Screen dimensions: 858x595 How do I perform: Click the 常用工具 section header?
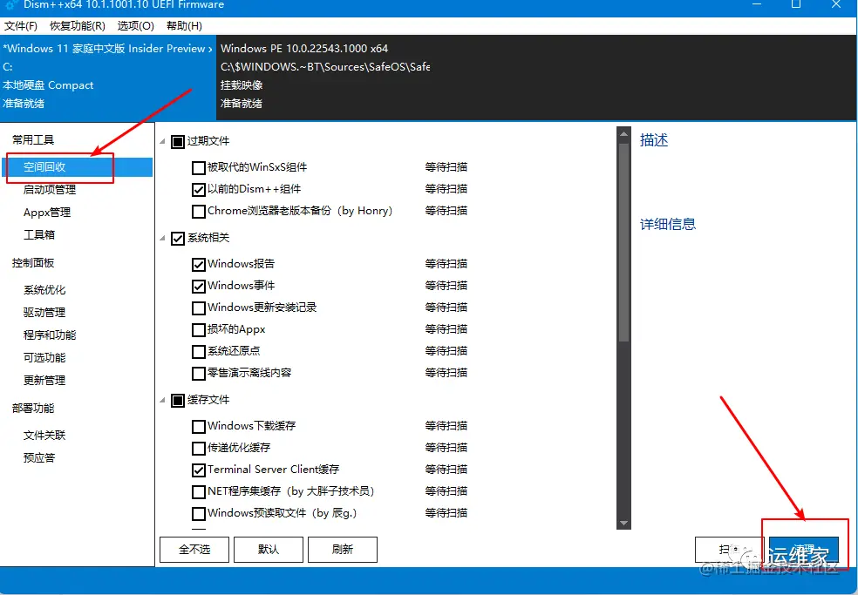point(33,140)
